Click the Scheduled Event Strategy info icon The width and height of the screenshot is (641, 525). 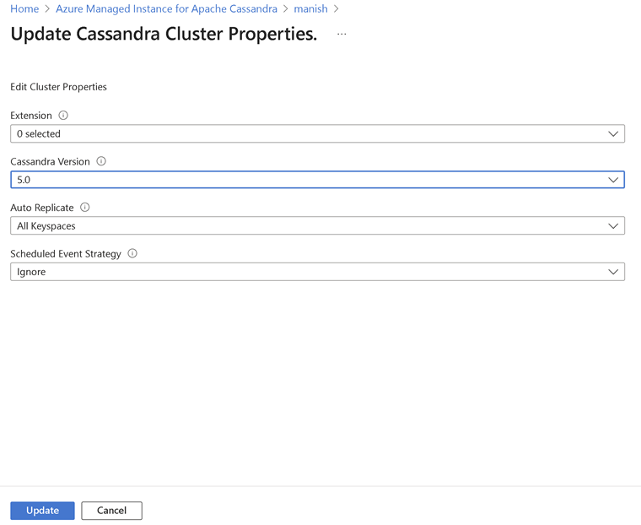tap(132, 253)
